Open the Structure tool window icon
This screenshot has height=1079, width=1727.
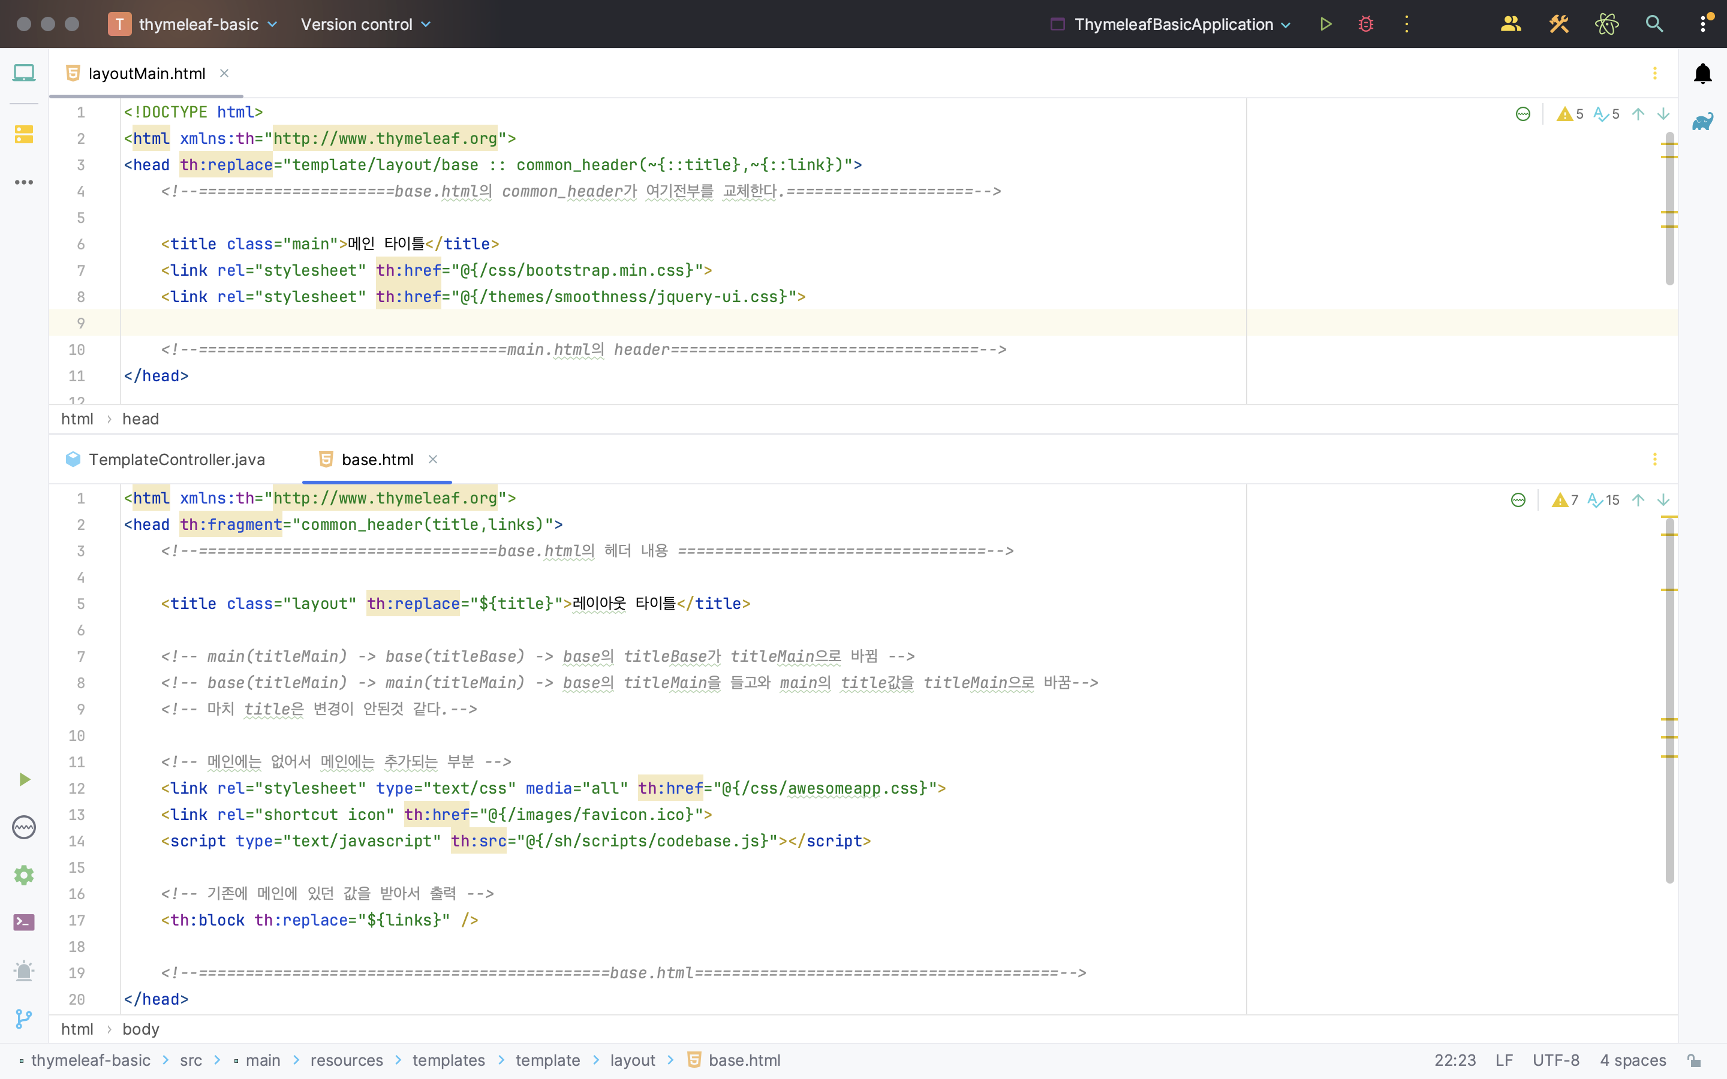pos(23,134)
